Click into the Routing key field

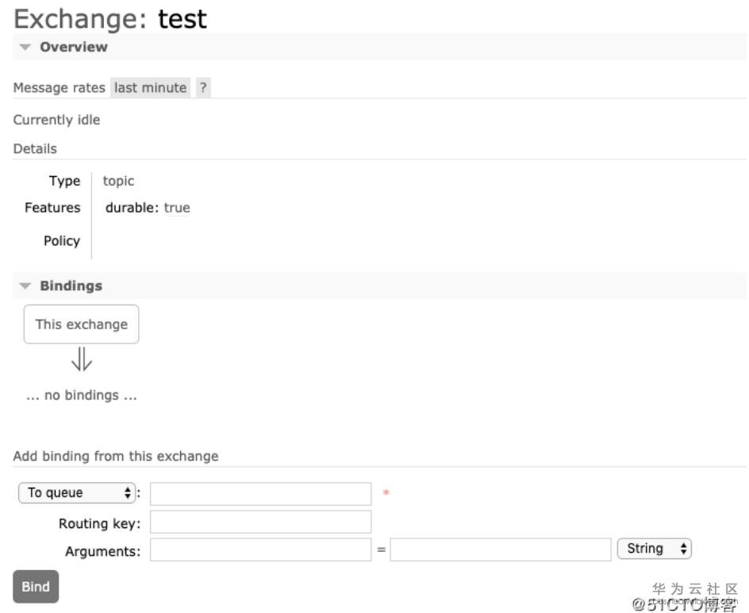click(260, 523)
